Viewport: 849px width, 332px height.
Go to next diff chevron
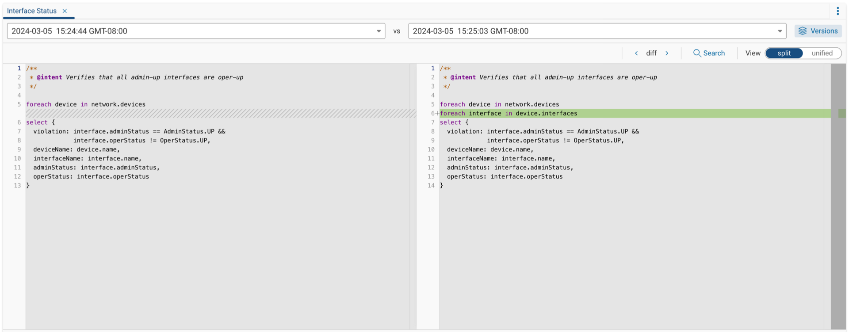pyautogui.click(x=667, y=53)
